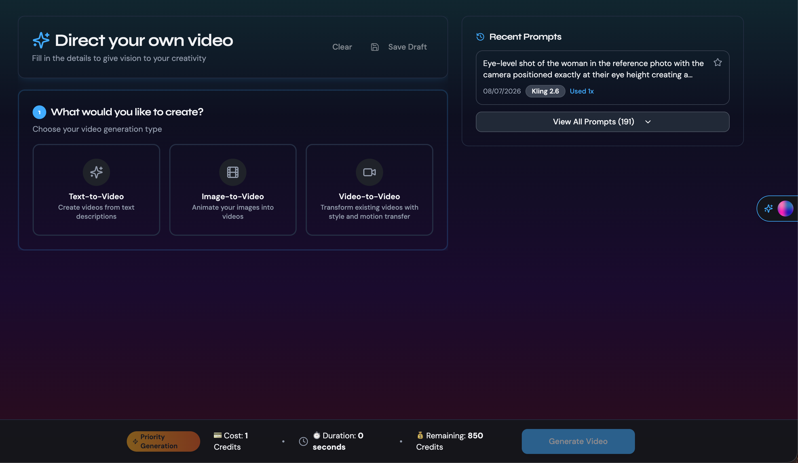798x463 pixels.
Task: Click the Generate Video button
Action: click(578, 441)
